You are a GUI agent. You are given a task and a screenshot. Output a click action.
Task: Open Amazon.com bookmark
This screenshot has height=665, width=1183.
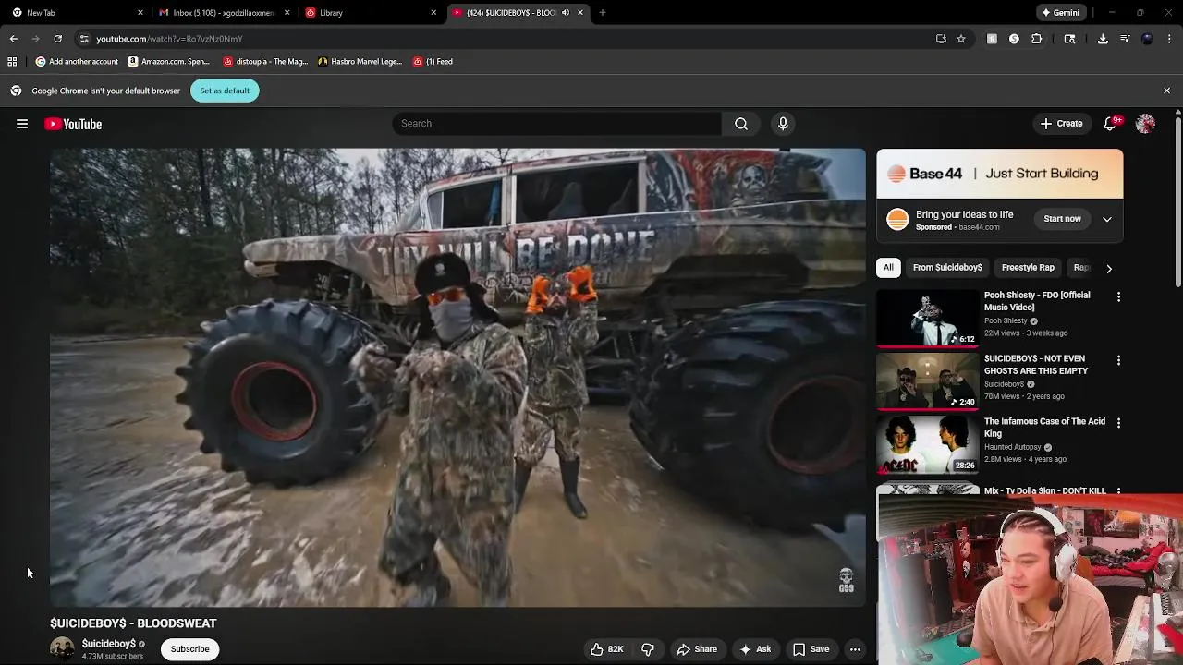tap(169, 62)
